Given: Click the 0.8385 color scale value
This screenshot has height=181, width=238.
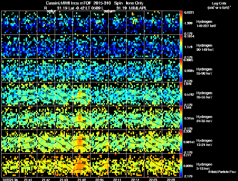Looking at the screenshot, I should [189, 71].
